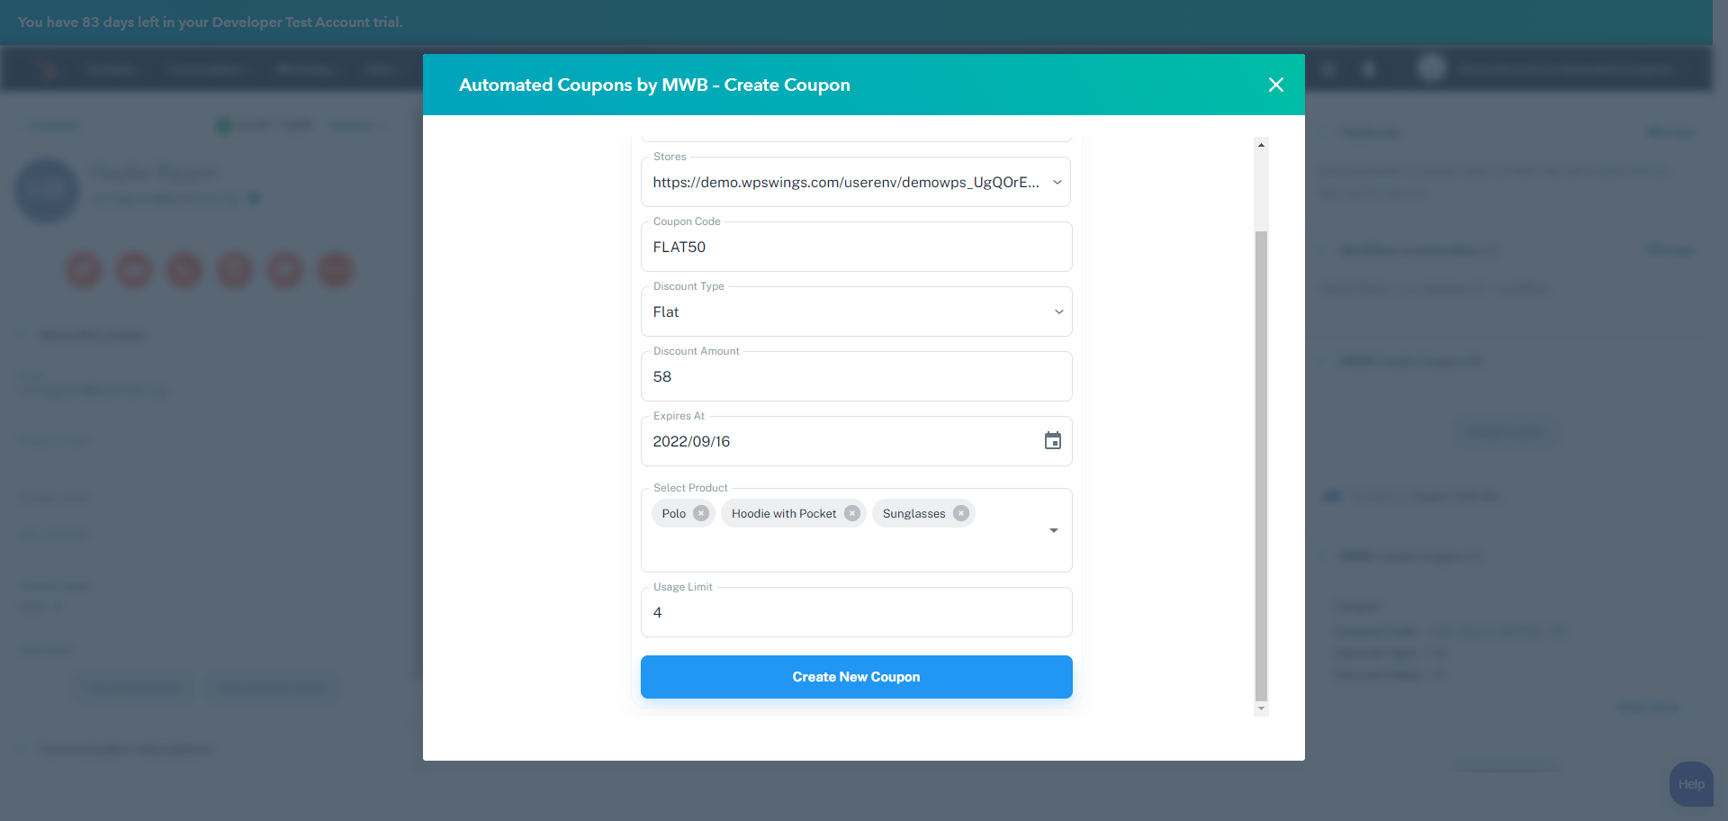1728x821 pixels.
Task: Expand the Select Product dropdown
Action: point(1053,530)
